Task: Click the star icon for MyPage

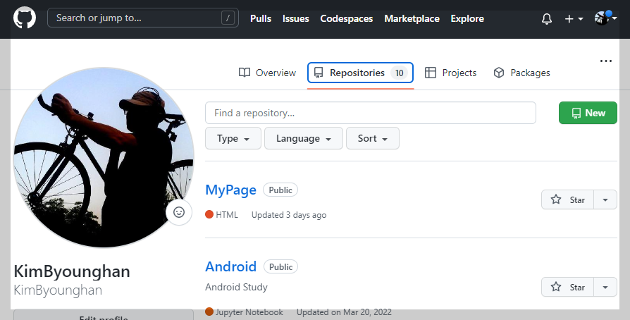Action: pos(556,199)
